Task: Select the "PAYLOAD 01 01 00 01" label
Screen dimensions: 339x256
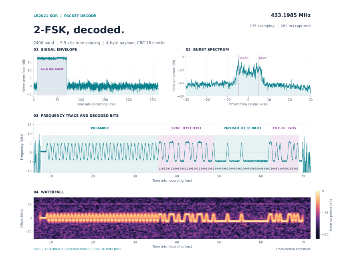Action: click(x=242, y=128)
